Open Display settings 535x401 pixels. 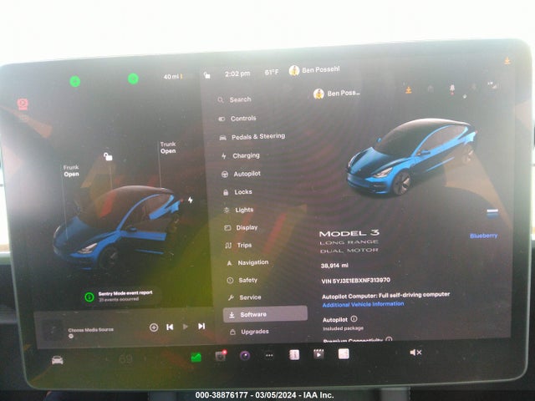coord(241,227)
